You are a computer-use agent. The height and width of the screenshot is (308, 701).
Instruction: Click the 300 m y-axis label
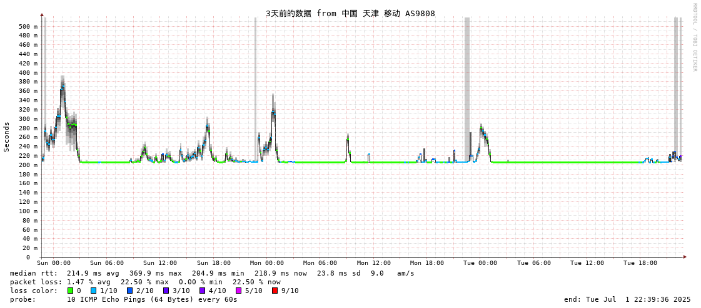28,118
